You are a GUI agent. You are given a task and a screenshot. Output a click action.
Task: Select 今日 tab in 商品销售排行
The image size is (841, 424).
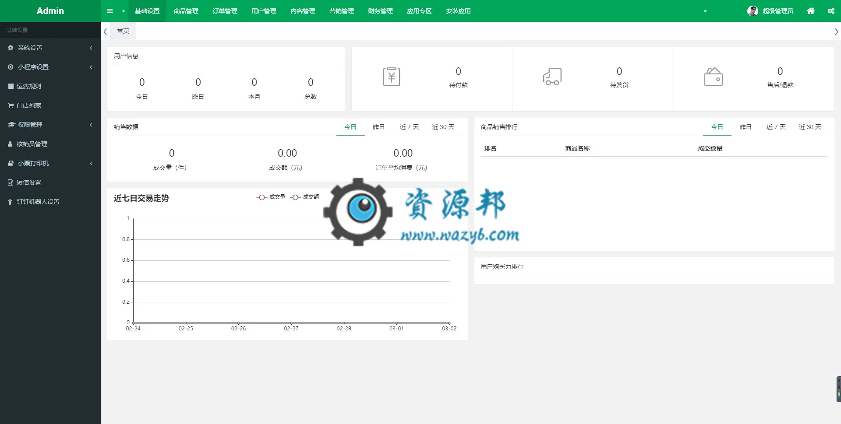click(x=717, y=127)
